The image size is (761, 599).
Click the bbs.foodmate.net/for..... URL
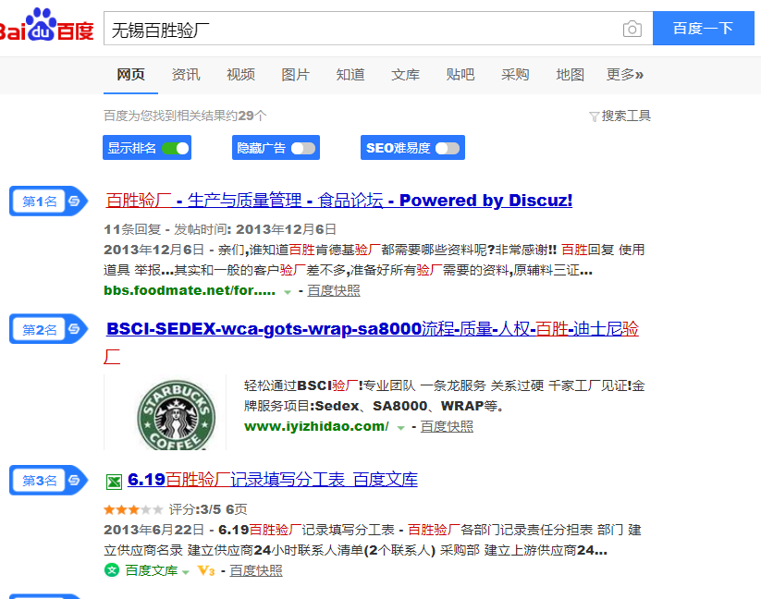pos(190,290)
